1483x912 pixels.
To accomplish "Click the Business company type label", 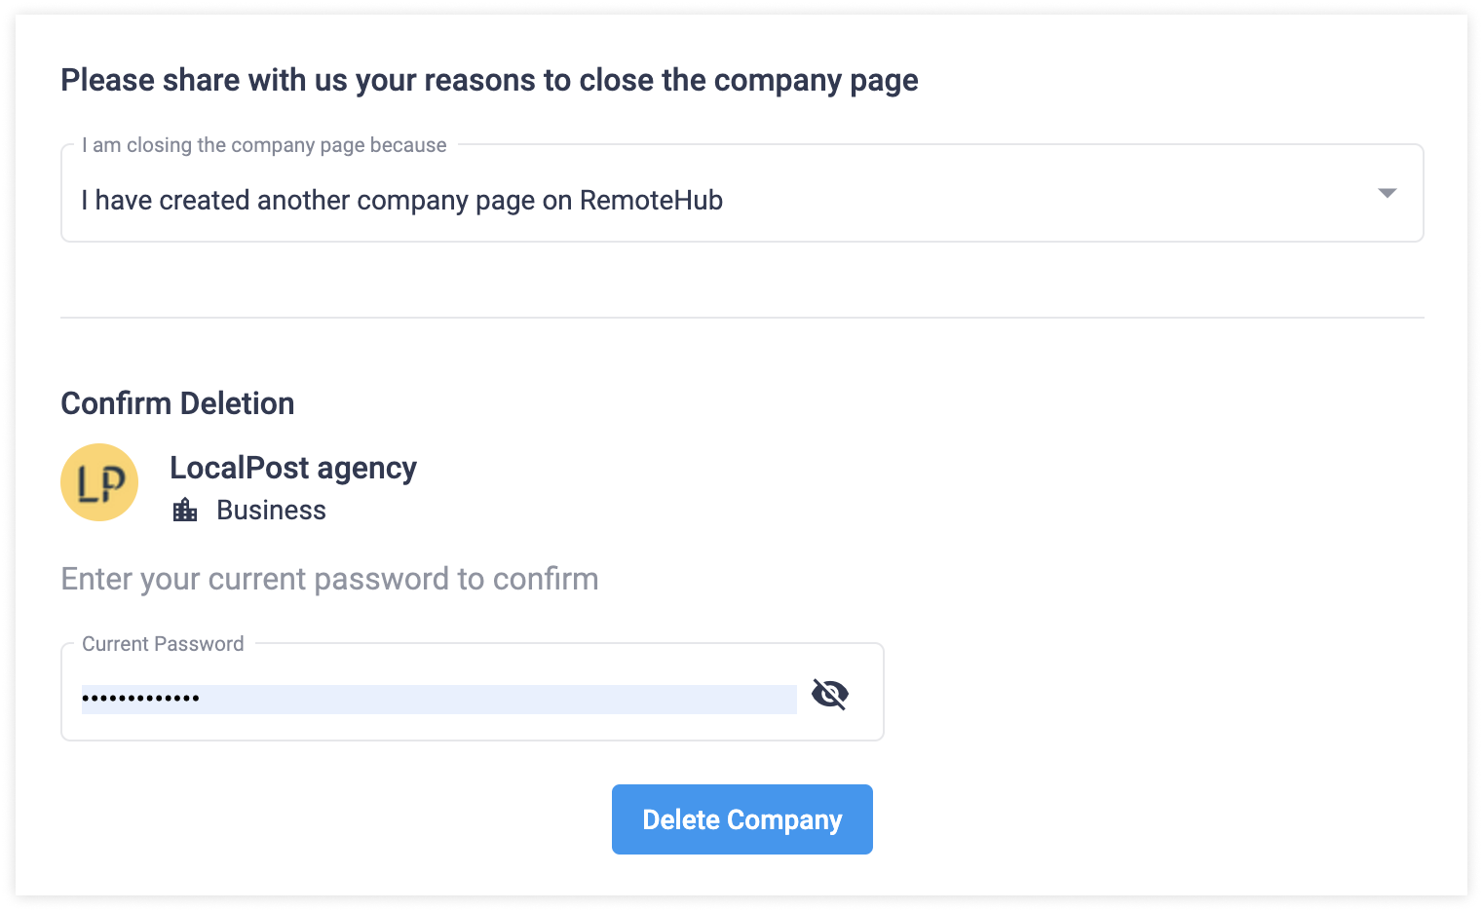I will coord(271,510).
